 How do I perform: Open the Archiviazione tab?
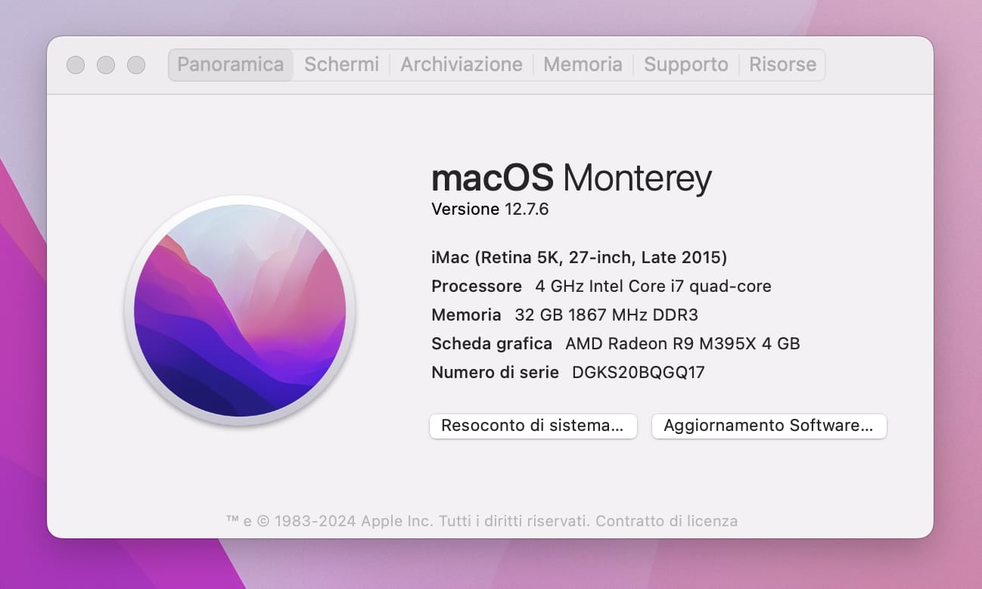(461, 65)
